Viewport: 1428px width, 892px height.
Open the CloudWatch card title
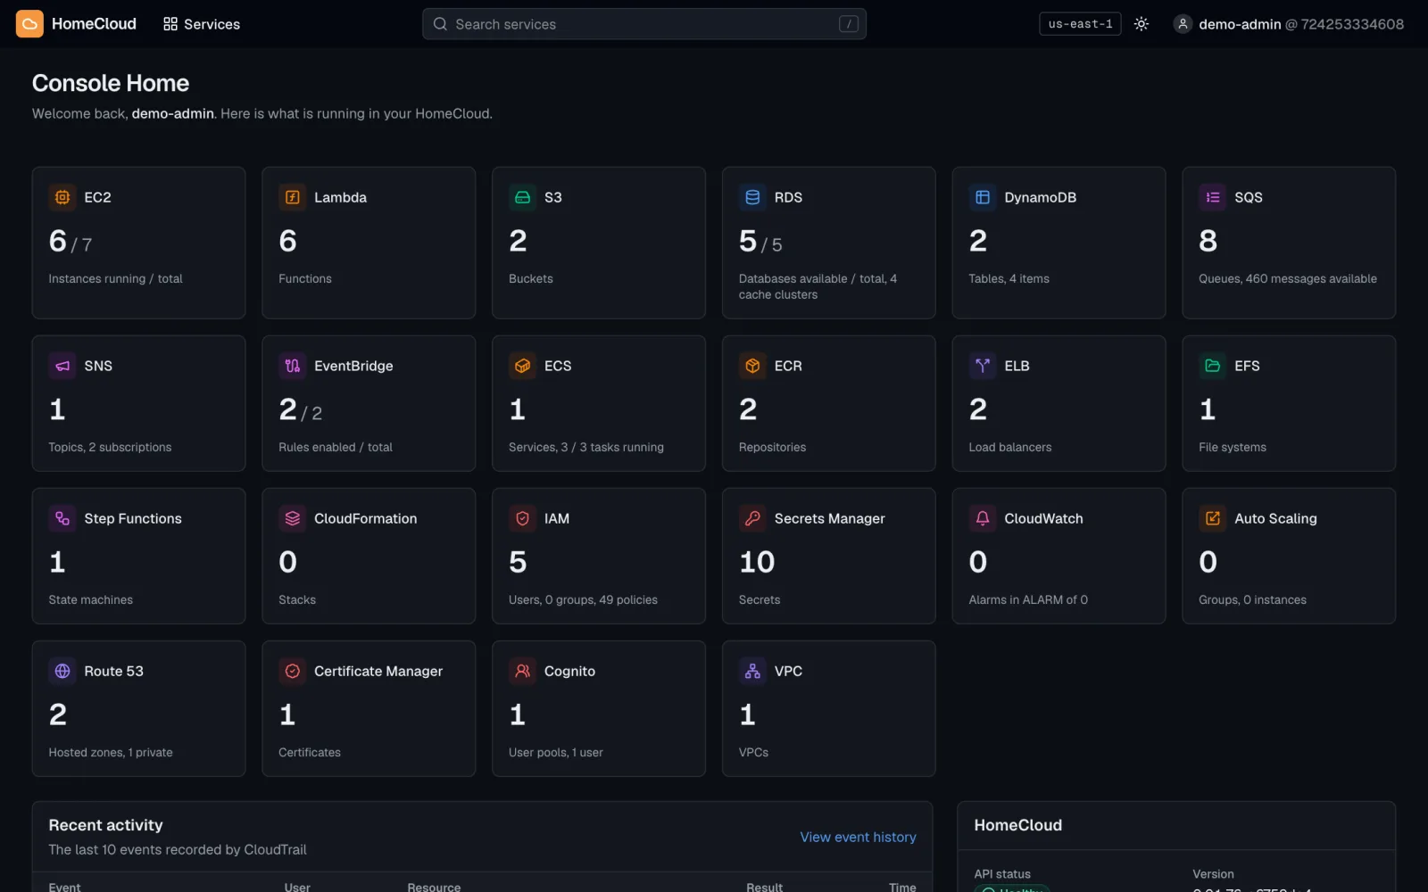1043,518
